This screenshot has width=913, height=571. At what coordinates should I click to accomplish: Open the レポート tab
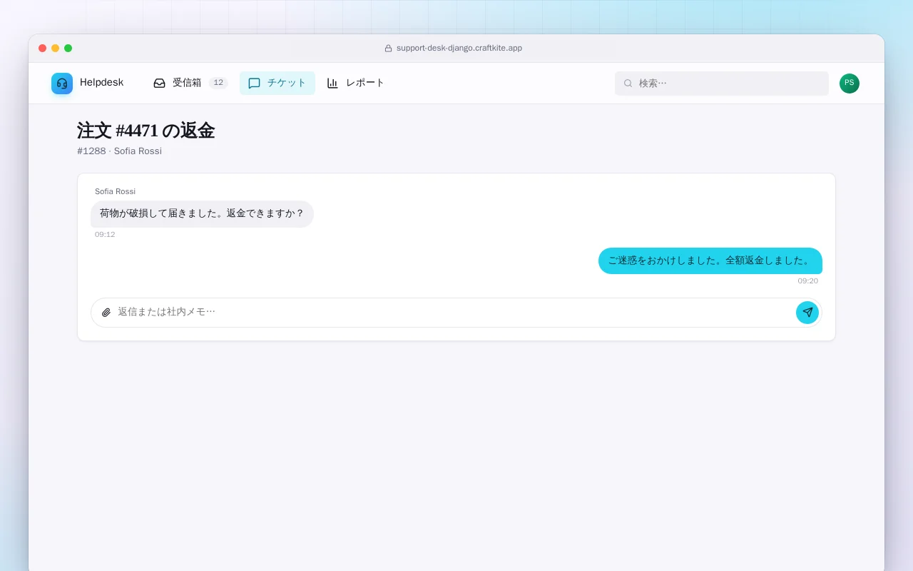(355, 83)
